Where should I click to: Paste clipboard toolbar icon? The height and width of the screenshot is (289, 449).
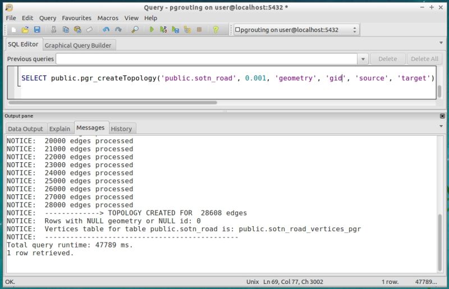coord(77,30)
